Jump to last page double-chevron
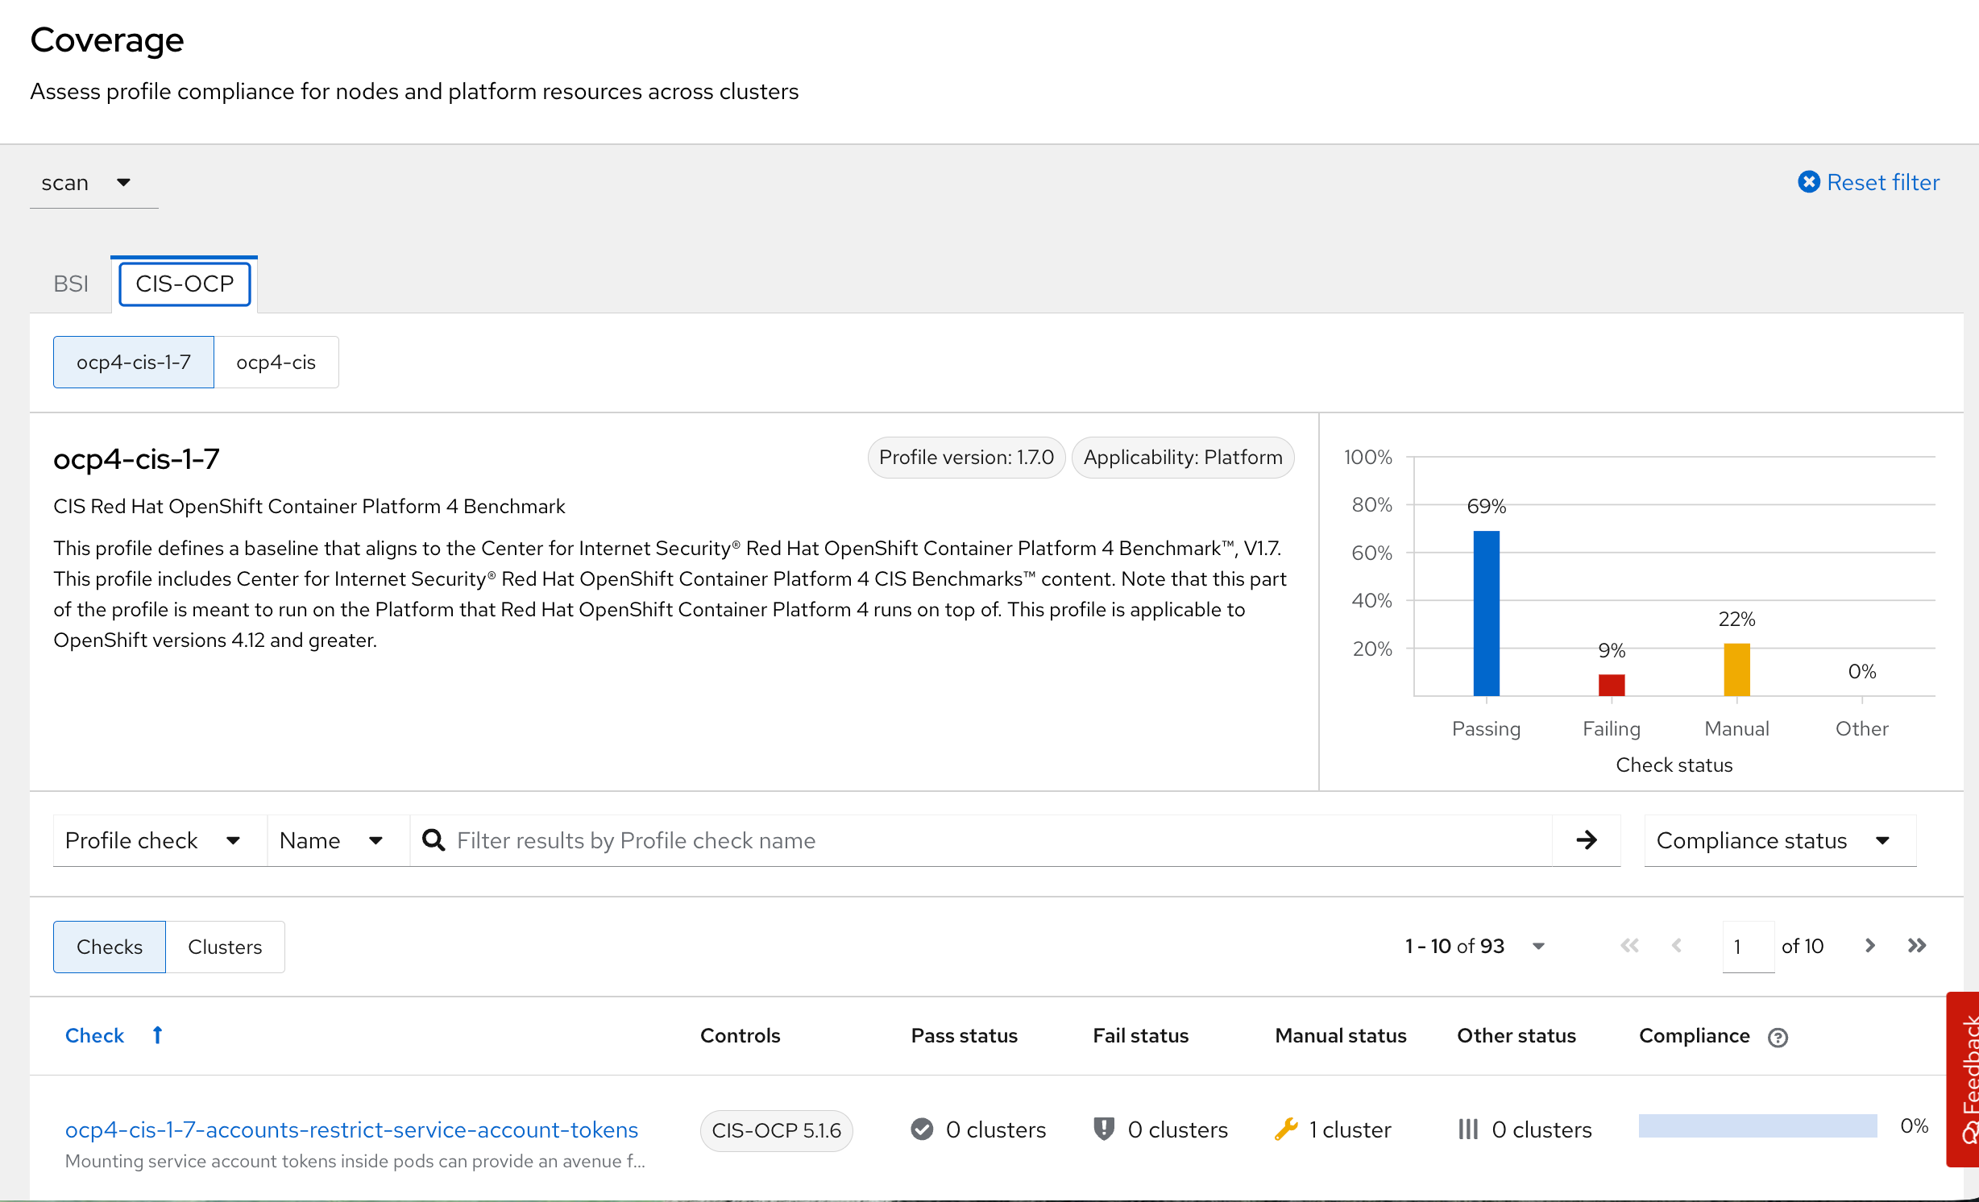 (1917, 946)
